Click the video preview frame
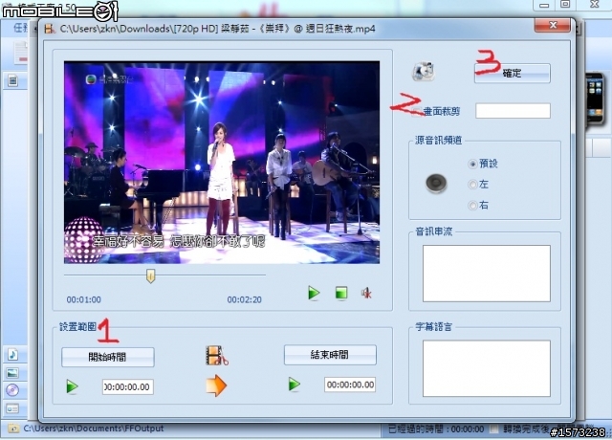This screenshot has height=440, width=612. 222,163
